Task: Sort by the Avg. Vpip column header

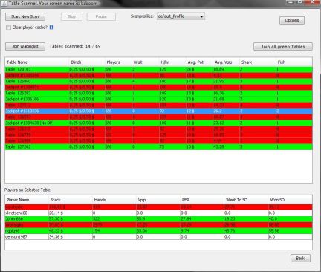Action: point(226,62)
